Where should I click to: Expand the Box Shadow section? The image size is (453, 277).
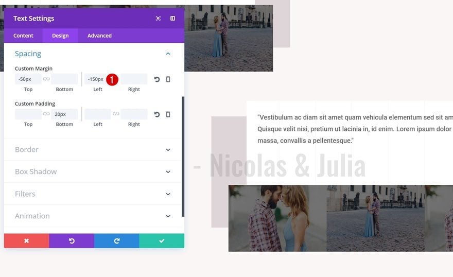coord(168,172)
